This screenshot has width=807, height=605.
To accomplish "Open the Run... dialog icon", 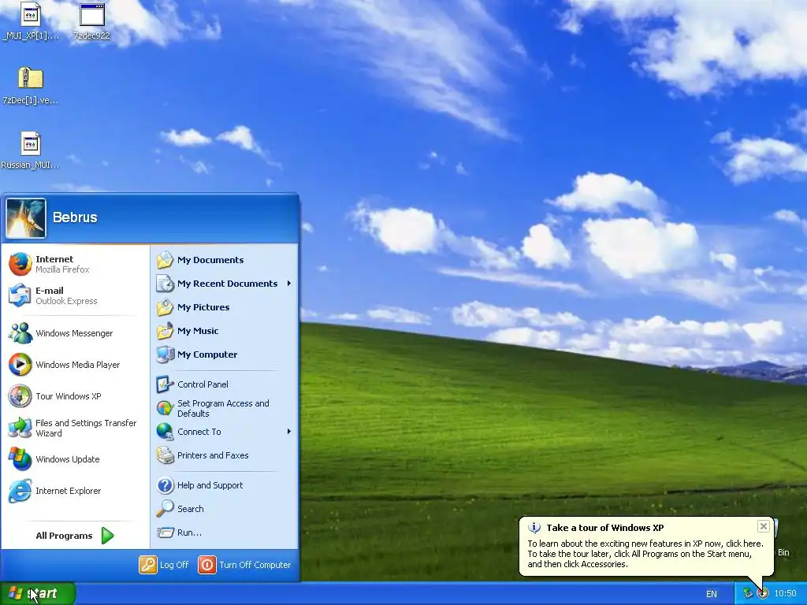I will [x=165, y=533].
